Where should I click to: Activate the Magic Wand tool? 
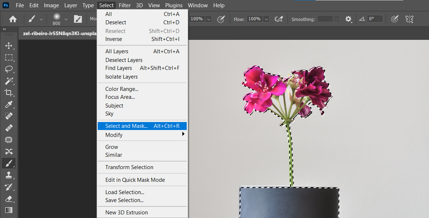pos(9,80)
